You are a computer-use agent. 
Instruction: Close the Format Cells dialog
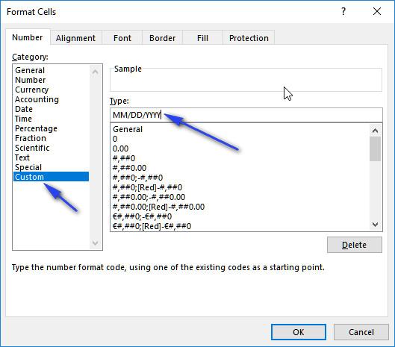[377, 11]
